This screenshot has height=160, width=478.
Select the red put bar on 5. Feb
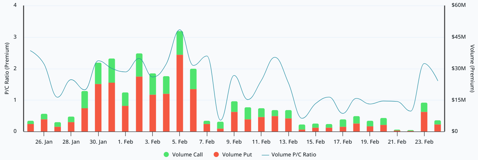(x=180, y=93)
